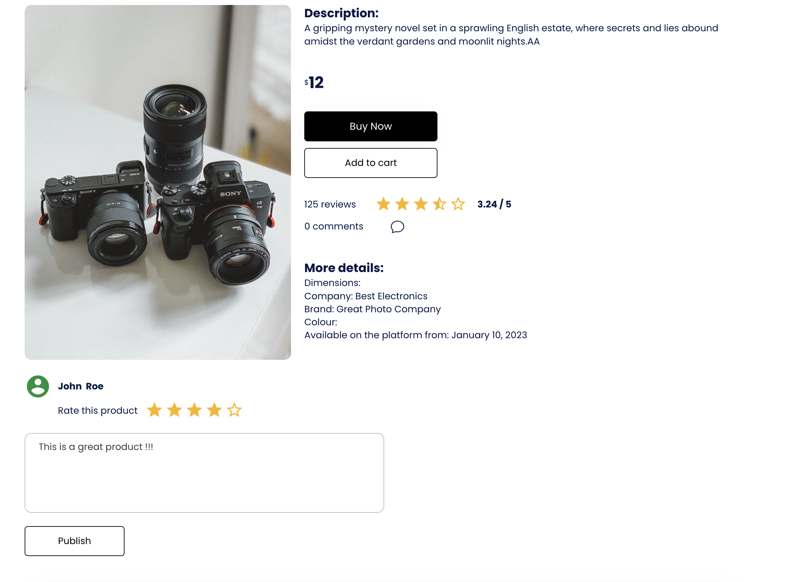Set rating to three stars
807x582 pixels.
pyautogui.click(x=194, y=410)
